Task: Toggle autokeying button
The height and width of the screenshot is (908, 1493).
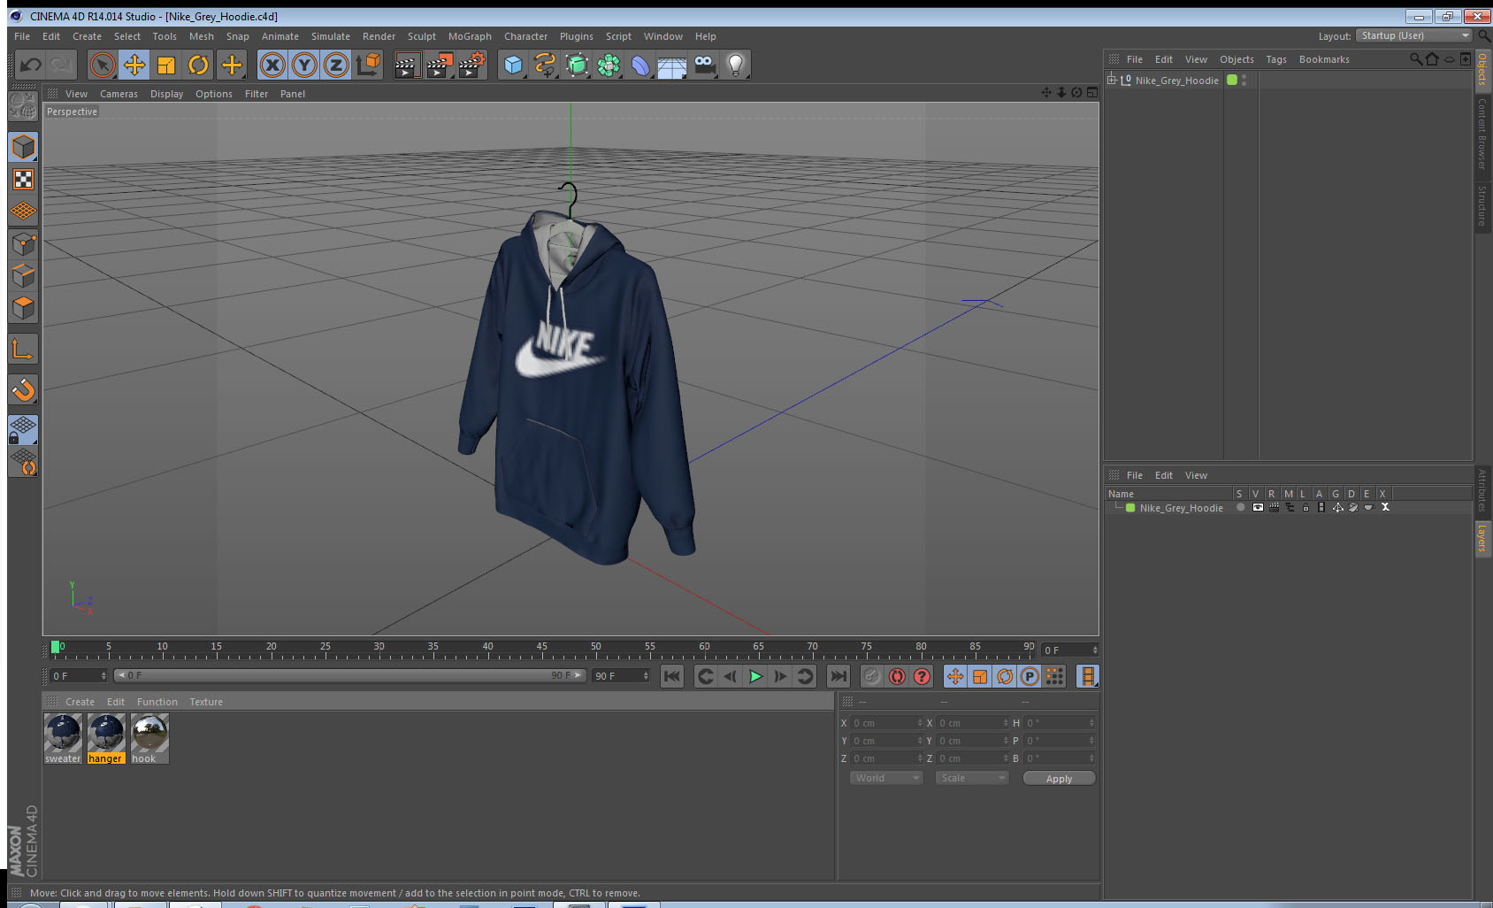Action: point(897,676)
